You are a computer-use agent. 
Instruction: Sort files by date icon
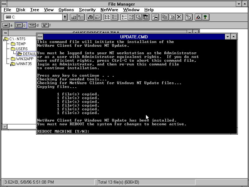pyautogui.click(x=146, y=17)
